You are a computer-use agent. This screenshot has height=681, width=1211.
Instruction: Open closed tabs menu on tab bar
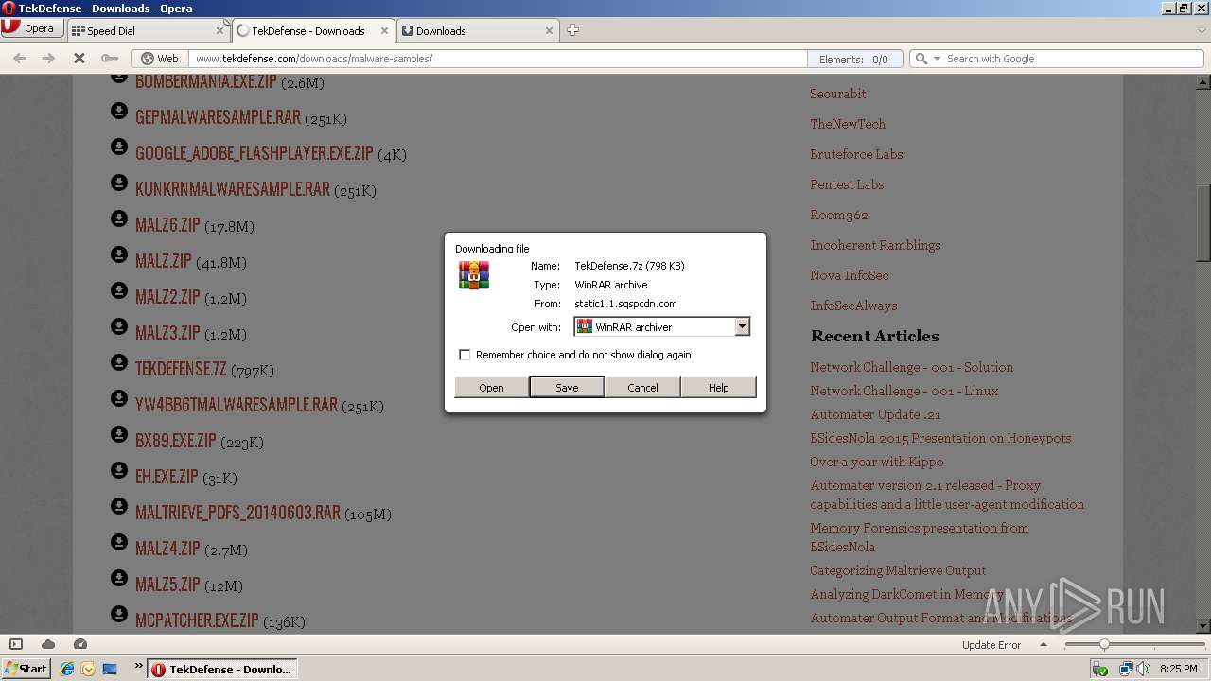(1202, 30)
